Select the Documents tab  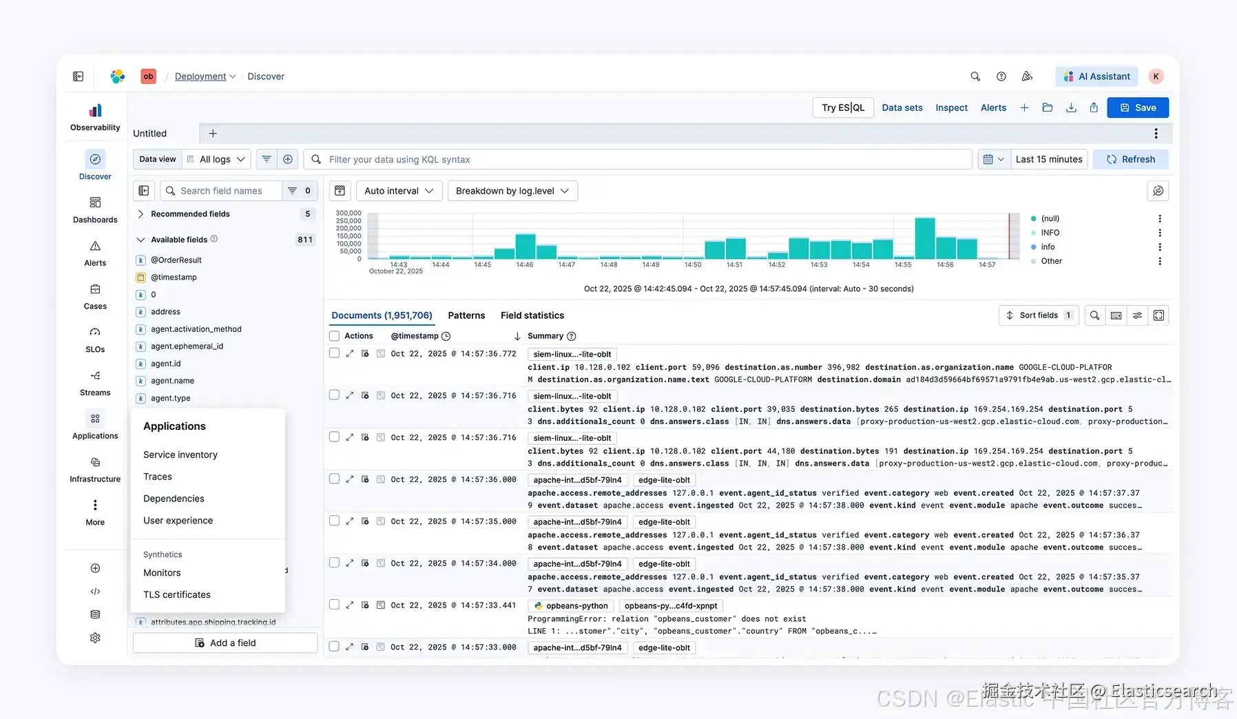pyautogui.click(x=382, y=315)
